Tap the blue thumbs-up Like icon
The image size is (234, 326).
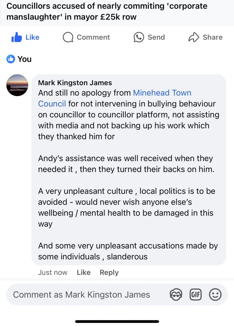[x=16, y=38]
